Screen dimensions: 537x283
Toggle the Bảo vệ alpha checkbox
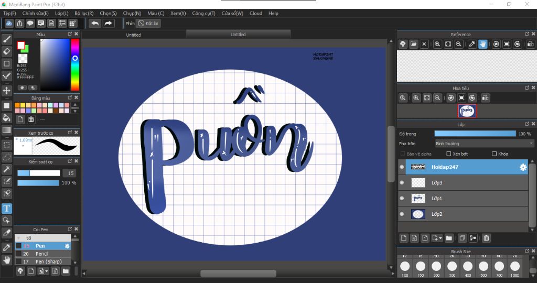[403, 154]
